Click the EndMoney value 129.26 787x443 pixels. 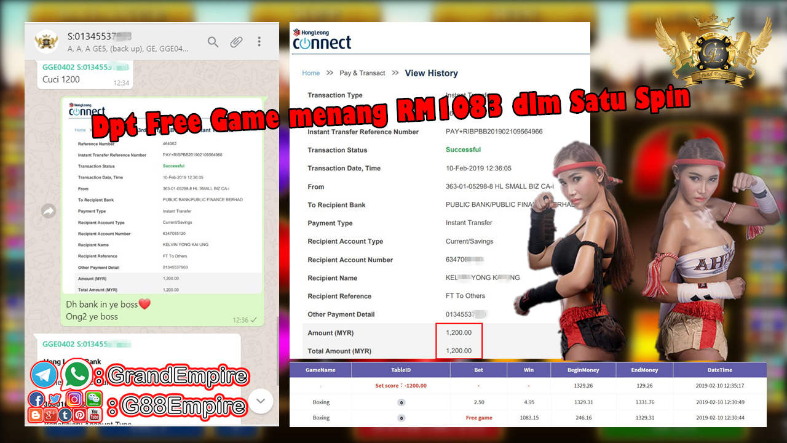644,386
